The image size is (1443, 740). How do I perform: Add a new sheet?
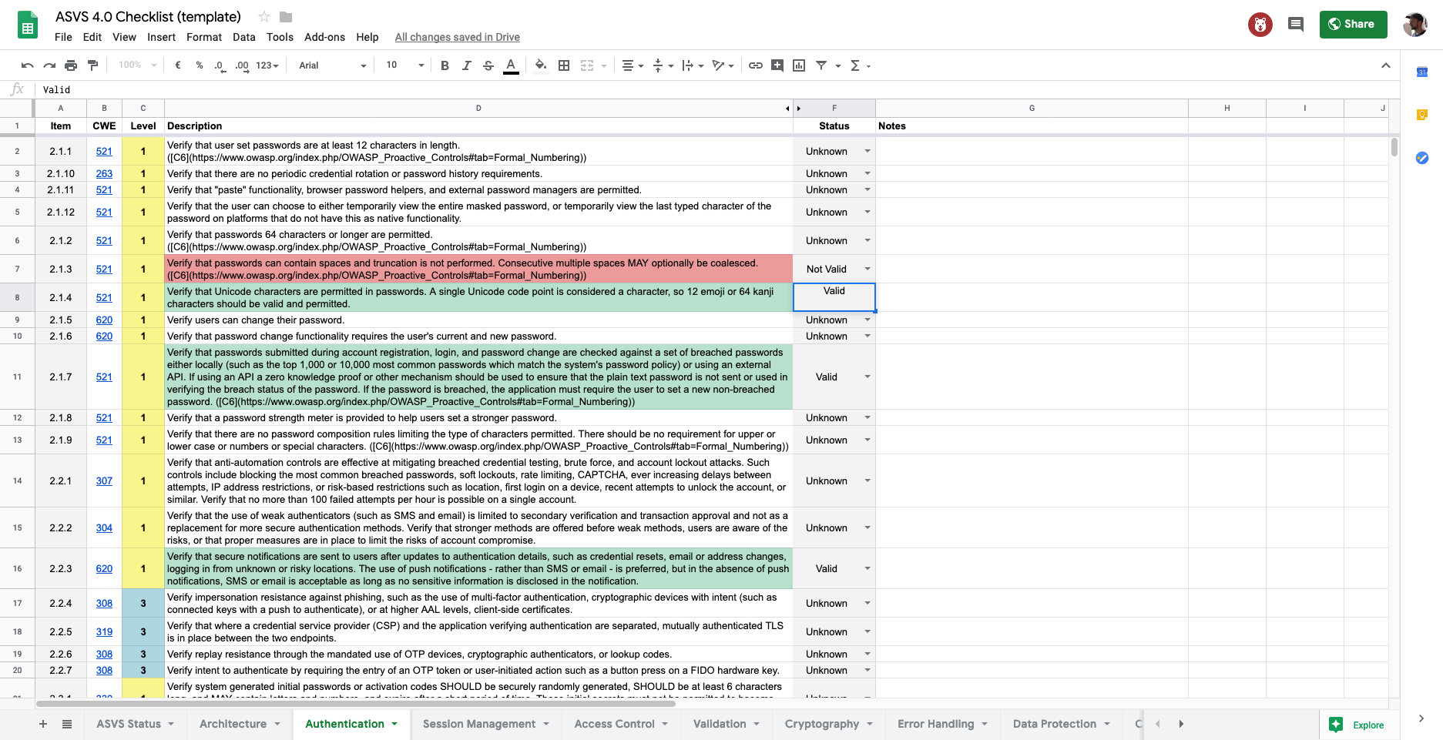pos(43,724)
